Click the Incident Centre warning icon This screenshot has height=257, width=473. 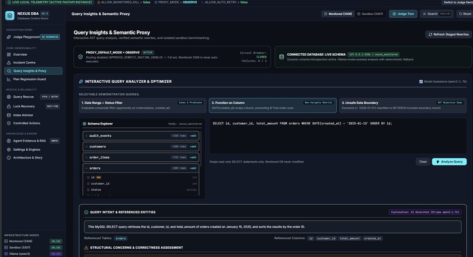(x=9, y=62)
